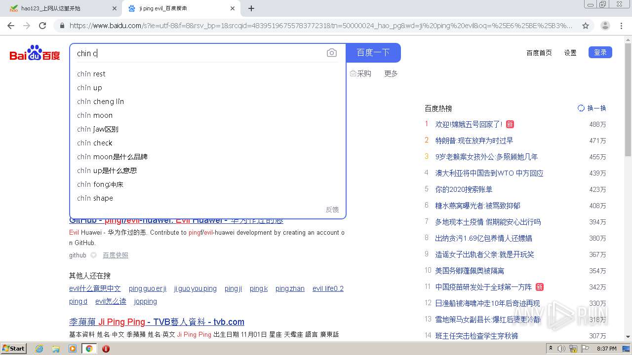Open the 百度快照 cached page link
Screen dimensions: 632x355
pos(116,255)
